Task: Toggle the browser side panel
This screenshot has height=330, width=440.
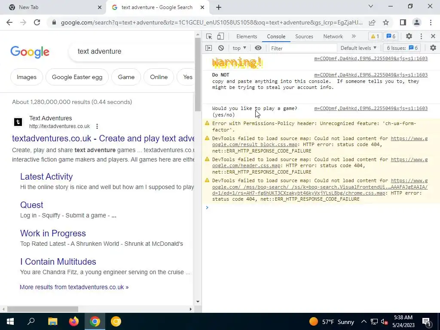Action: click(x=403, y=22)
